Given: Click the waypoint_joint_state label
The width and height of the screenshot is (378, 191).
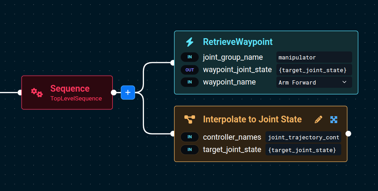Looking at the screenshot, I should [238, 70].
